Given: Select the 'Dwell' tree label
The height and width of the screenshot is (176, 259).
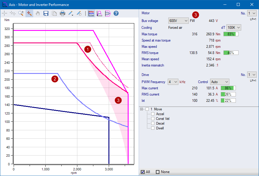Looking at the screenshot, I should (x=160, y=128).
